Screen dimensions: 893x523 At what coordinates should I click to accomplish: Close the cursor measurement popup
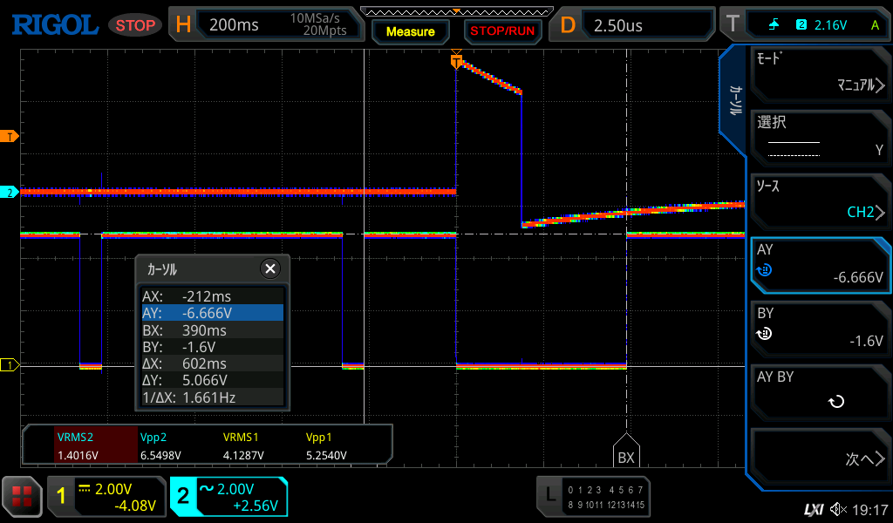(270, 268)
